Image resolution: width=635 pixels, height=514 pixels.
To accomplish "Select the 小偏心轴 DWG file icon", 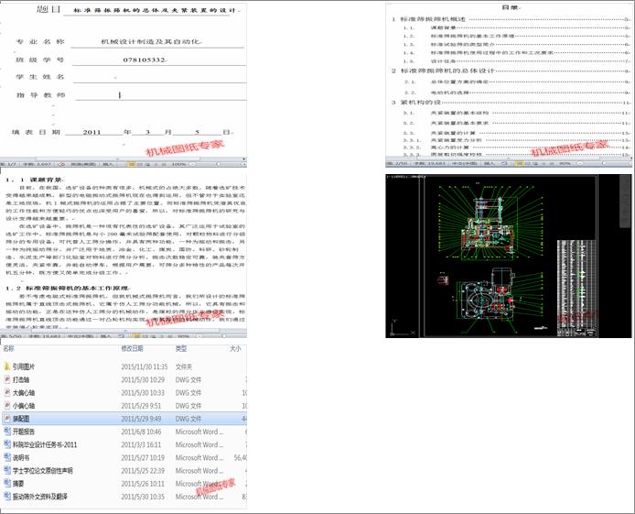I will point(7,405).
